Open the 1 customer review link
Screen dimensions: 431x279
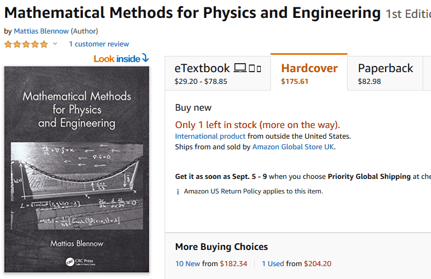coord(99,44)
